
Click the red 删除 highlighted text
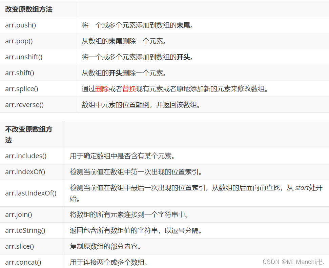(x=102, y=89)
